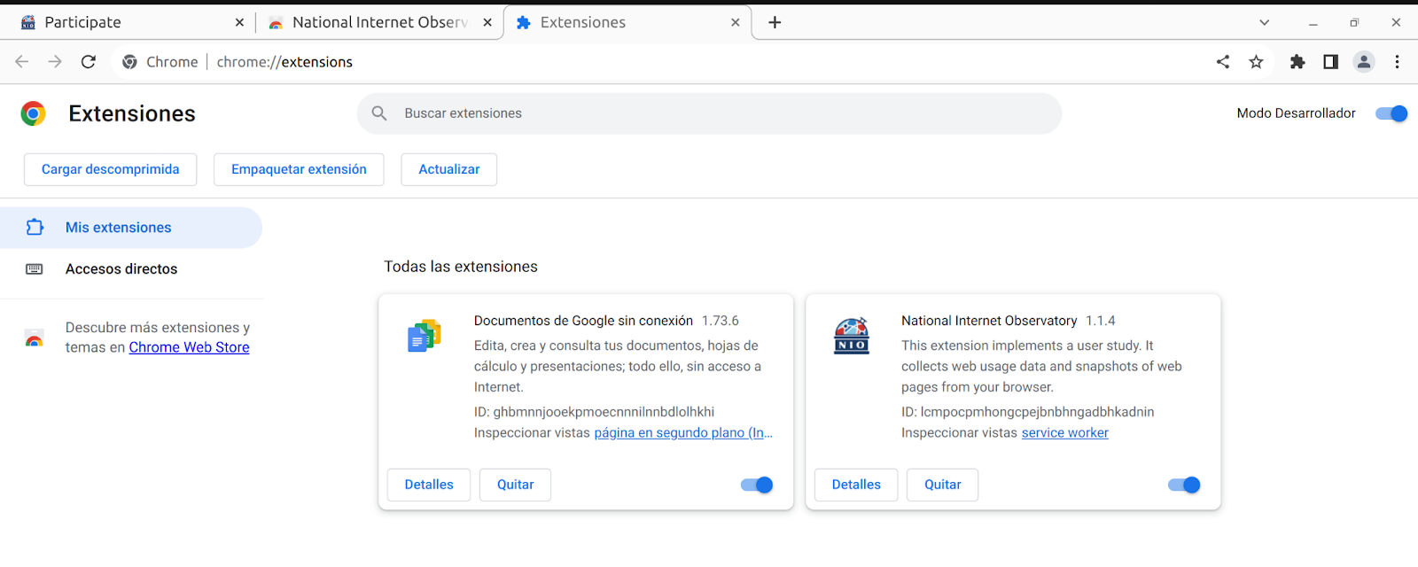
Task: Bookmark this page with the star icon
Action: (1256, 62)
